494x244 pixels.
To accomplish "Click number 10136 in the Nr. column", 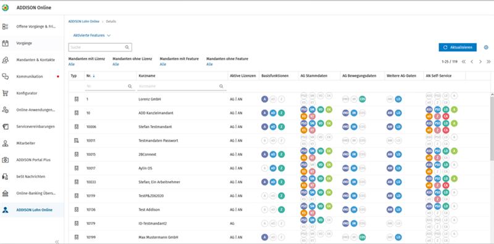I will tap(91, 209).
